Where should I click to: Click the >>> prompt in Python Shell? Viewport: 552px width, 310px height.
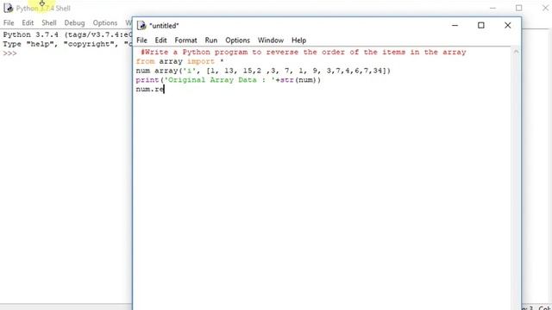pos(9,53)
